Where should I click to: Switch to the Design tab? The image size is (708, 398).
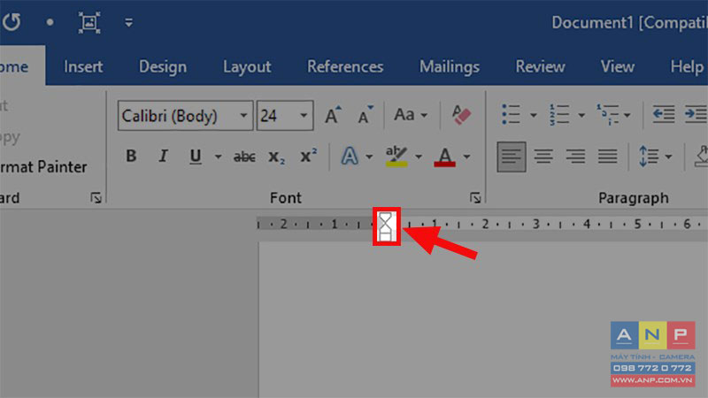tap(163, 67)
